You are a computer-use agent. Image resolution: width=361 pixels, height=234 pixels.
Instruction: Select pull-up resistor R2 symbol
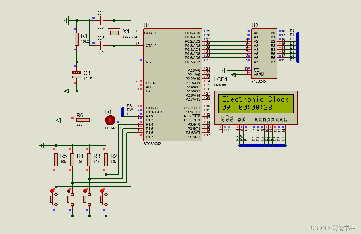coord(106,160)
